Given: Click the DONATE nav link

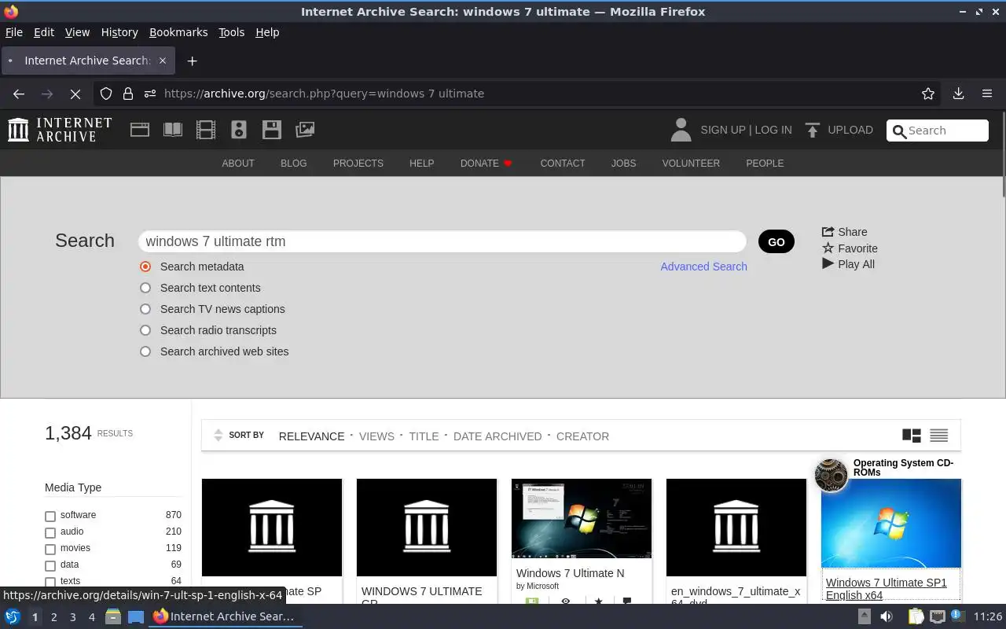Looking at the screenshot, I should click(486, 164).
